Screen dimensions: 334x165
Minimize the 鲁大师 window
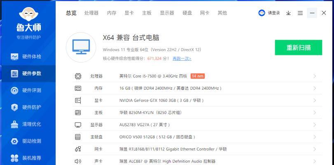[312, 13]
